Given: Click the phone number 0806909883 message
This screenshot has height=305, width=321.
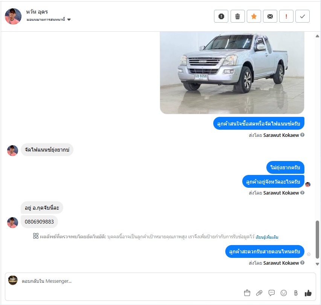Looking at the screenshot, I should click(x=39, y=222).
